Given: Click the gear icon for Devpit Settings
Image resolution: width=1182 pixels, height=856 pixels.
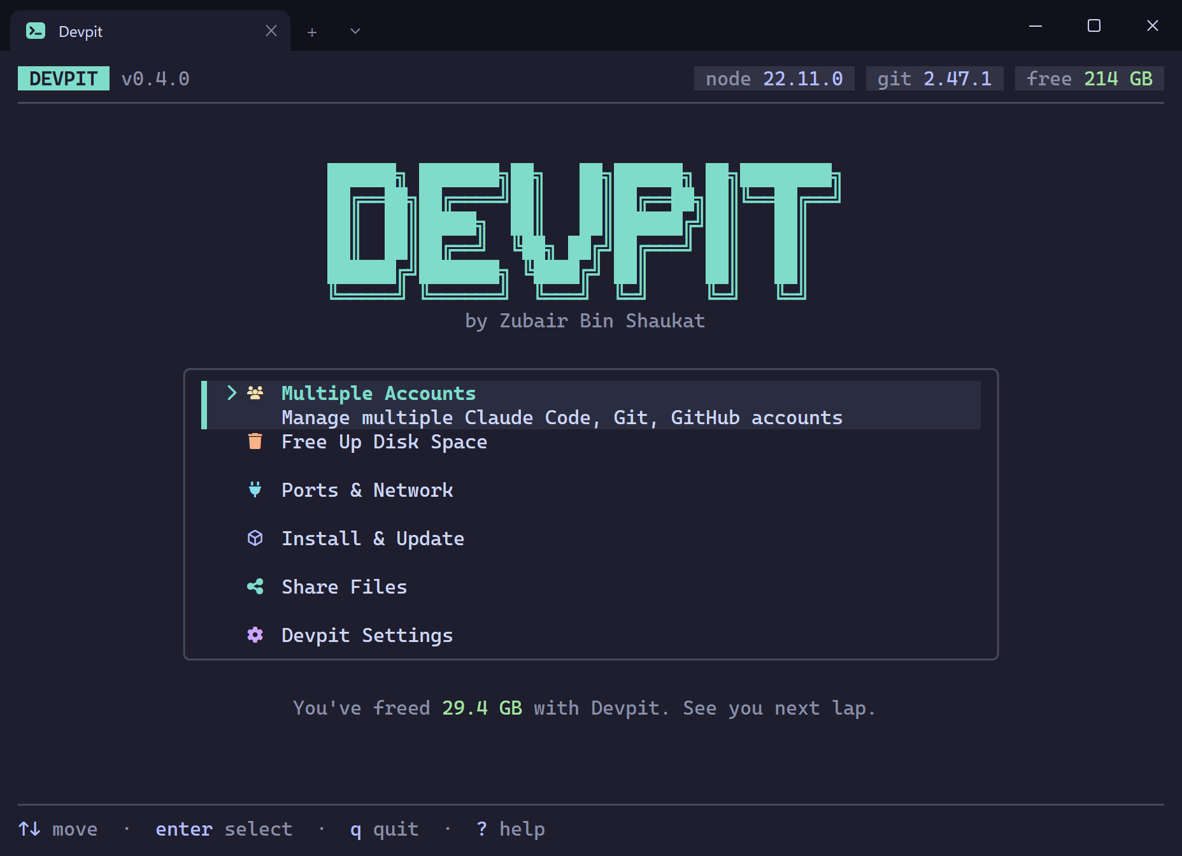Looking at the screenshot, I should (255, 635).
